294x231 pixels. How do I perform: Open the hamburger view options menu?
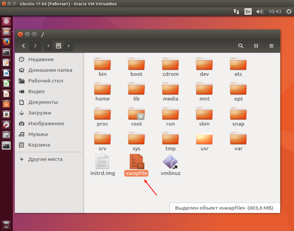point(271,46)
